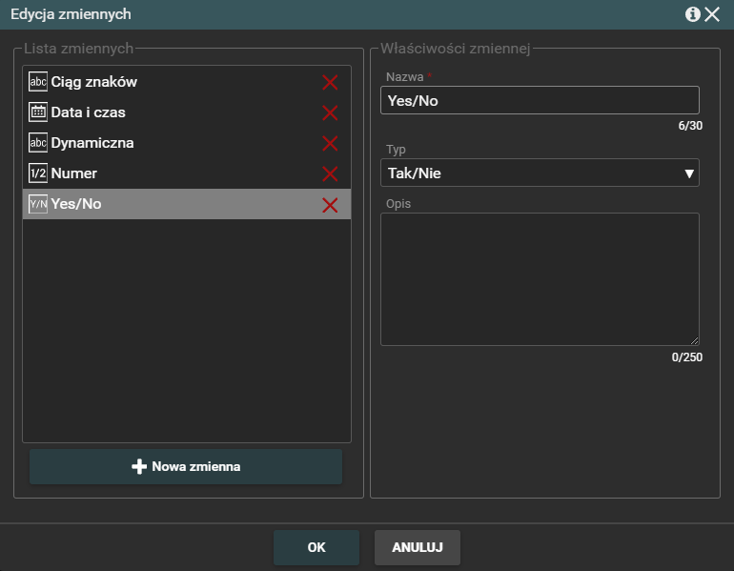This screenshot has width=734, height=571.
Task: Remove the Dynamiczna variable
Action: (330, 143)
